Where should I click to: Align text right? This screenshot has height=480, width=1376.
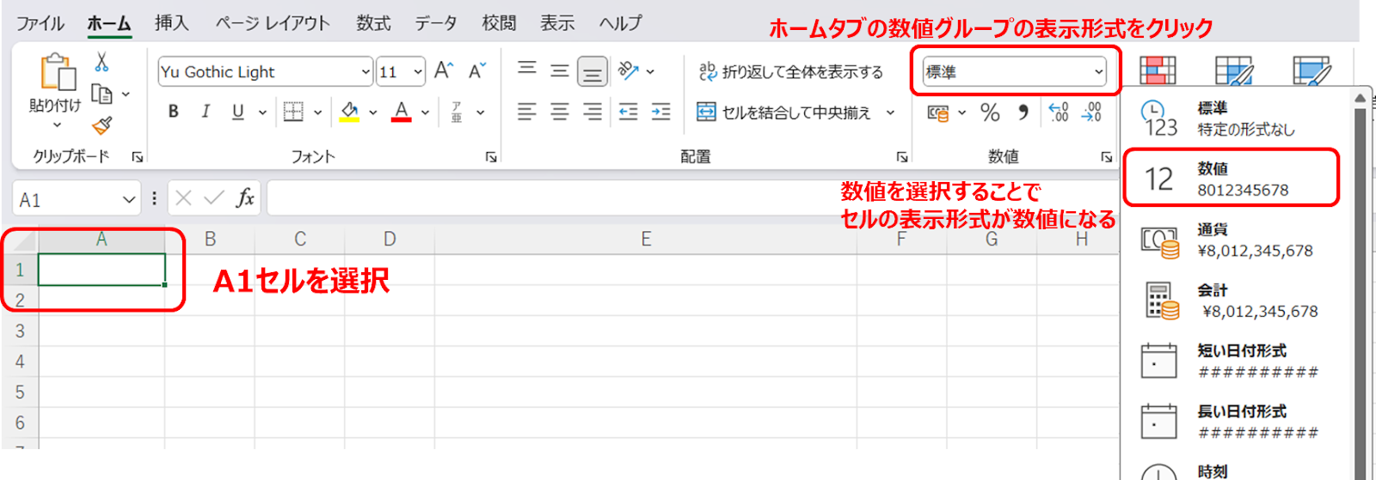[x=593, y=112]
